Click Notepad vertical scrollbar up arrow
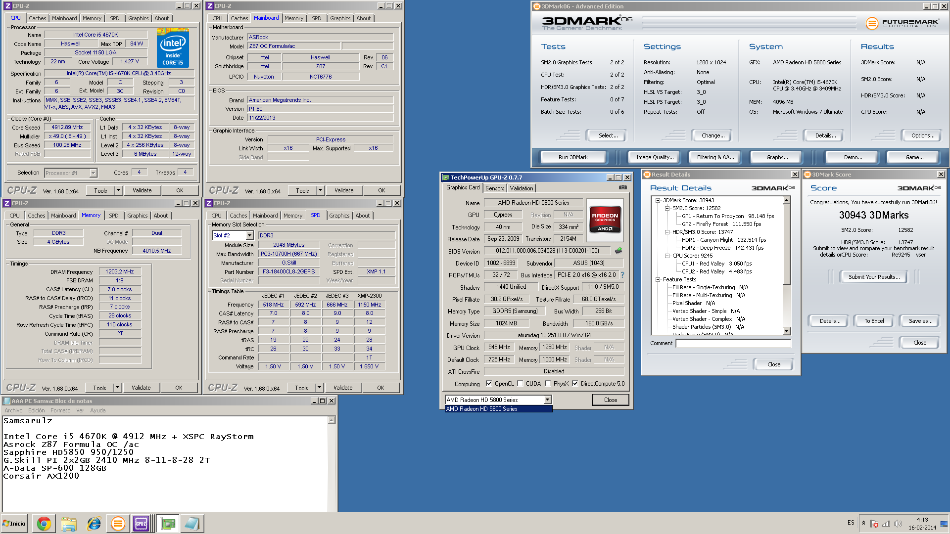This screenshot has width=950, height=534. pyautogui.click(x=332, y=420)
